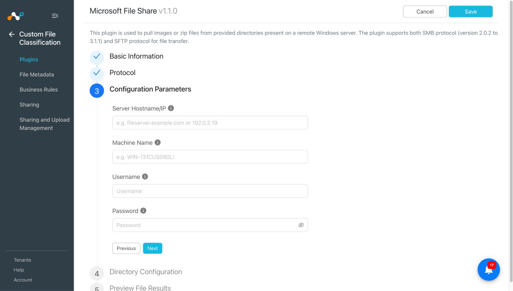
Task: Click the Cancel button
Action: click(x=425, y=11)
